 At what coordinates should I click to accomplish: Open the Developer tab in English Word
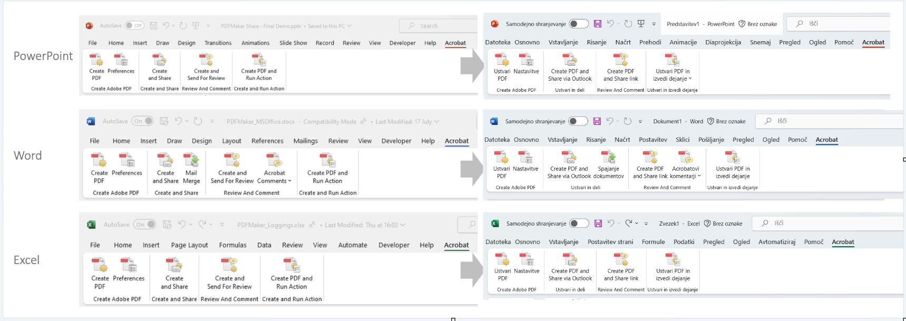(396, 141)
